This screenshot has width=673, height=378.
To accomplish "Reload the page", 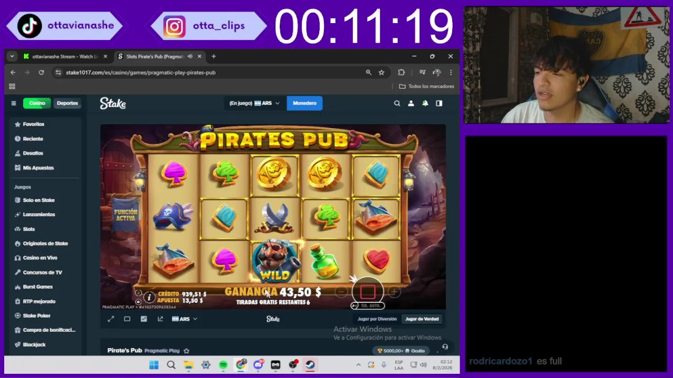I will tap(41, 72).
